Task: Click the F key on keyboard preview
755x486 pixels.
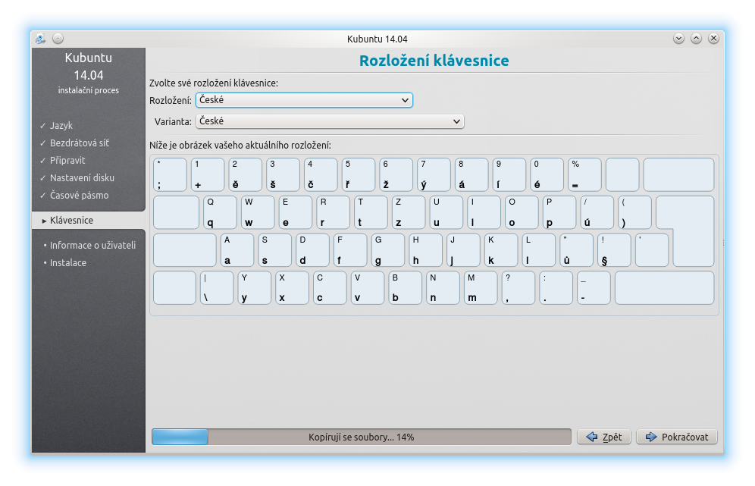Action: pos(350,250)
